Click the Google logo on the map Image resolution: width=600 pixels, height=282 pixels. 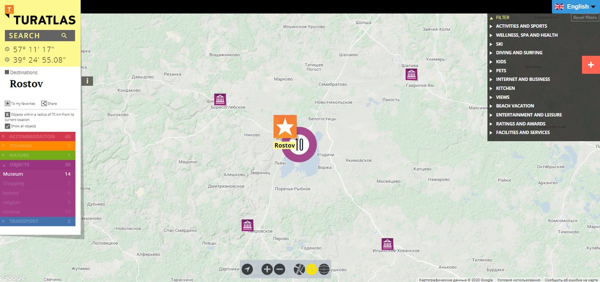click(13, 278)
